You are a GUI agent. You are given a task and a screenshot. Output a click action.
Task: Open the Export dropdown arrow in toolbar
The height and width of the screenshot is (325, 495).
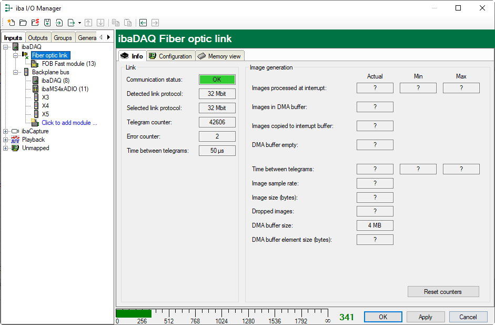(x=79, y=23)
